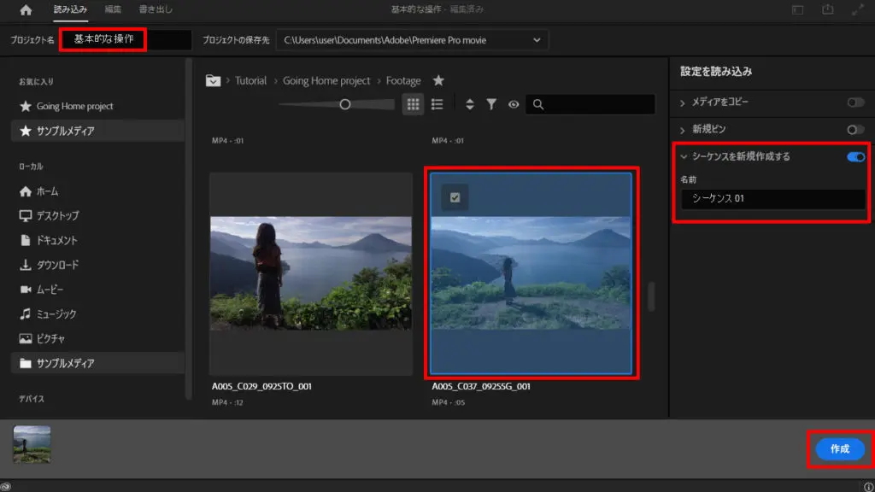The width and height of the screenshot is (875, 492).
Task: Switch to grid view icon
Action: (x=414, y=104)
